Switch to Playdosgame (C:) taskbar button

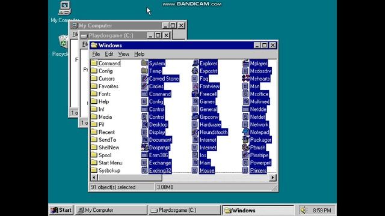pos(185,210)
